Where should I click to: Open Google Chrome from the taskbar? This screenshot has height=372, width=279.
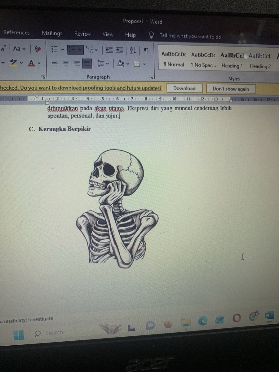[x=254, y=317]
